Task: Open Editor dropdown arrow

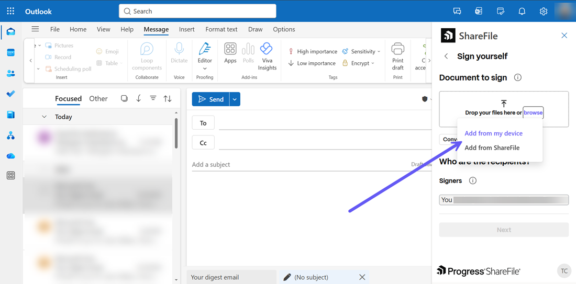Action: click(205, 68)
